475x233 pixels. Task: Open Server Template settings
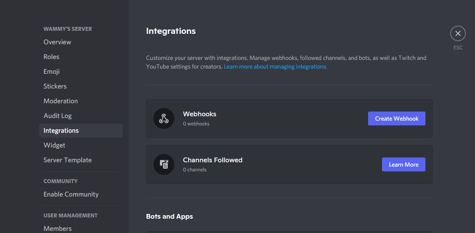[x=80, y=160]
